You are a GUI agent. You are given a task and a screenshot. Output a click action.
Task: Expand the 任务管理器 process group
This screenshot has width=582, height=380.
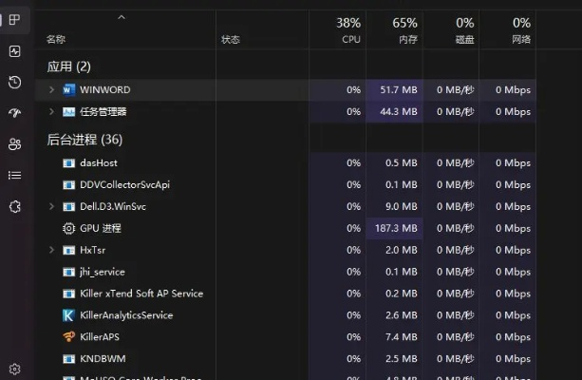pyautogui.click(x=51, y=111)
